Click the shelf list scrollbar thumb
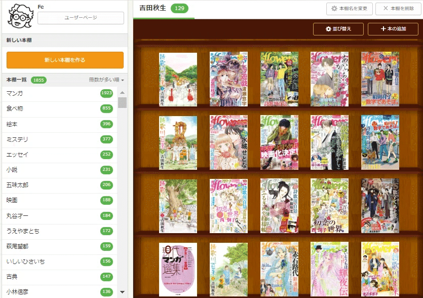 122,102
